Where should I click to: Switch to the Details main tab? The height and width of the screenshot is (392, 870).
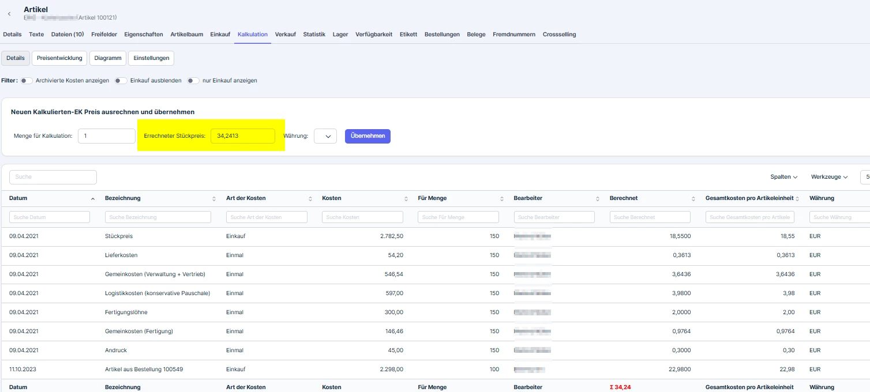click(x=12, y=35)
